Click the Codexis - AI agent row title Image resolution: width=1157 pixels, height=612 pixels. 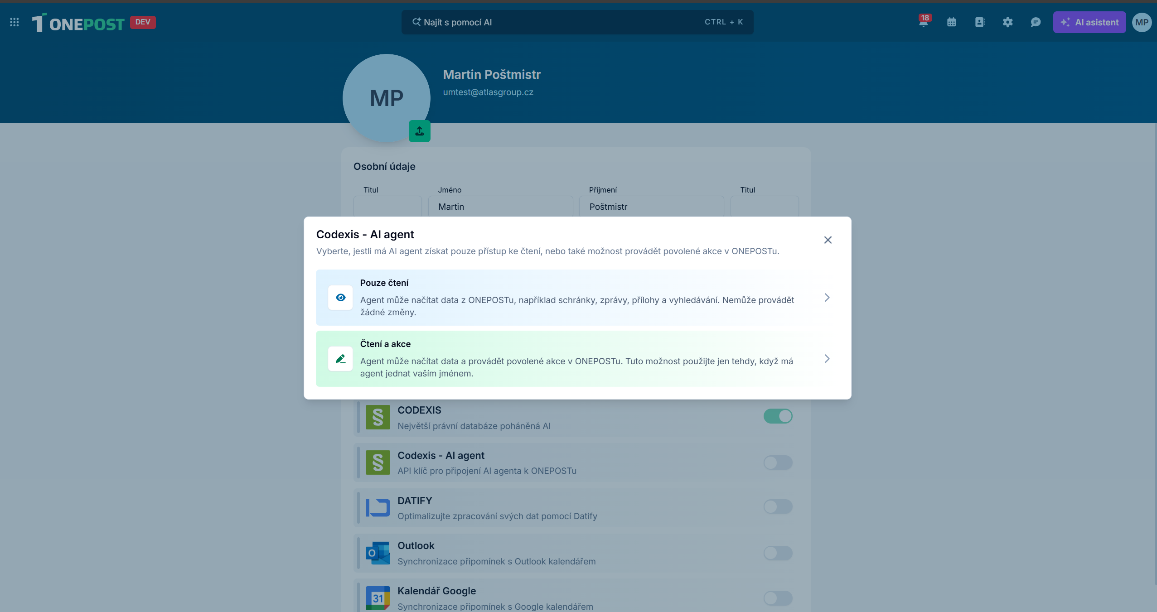coord(441,456)
